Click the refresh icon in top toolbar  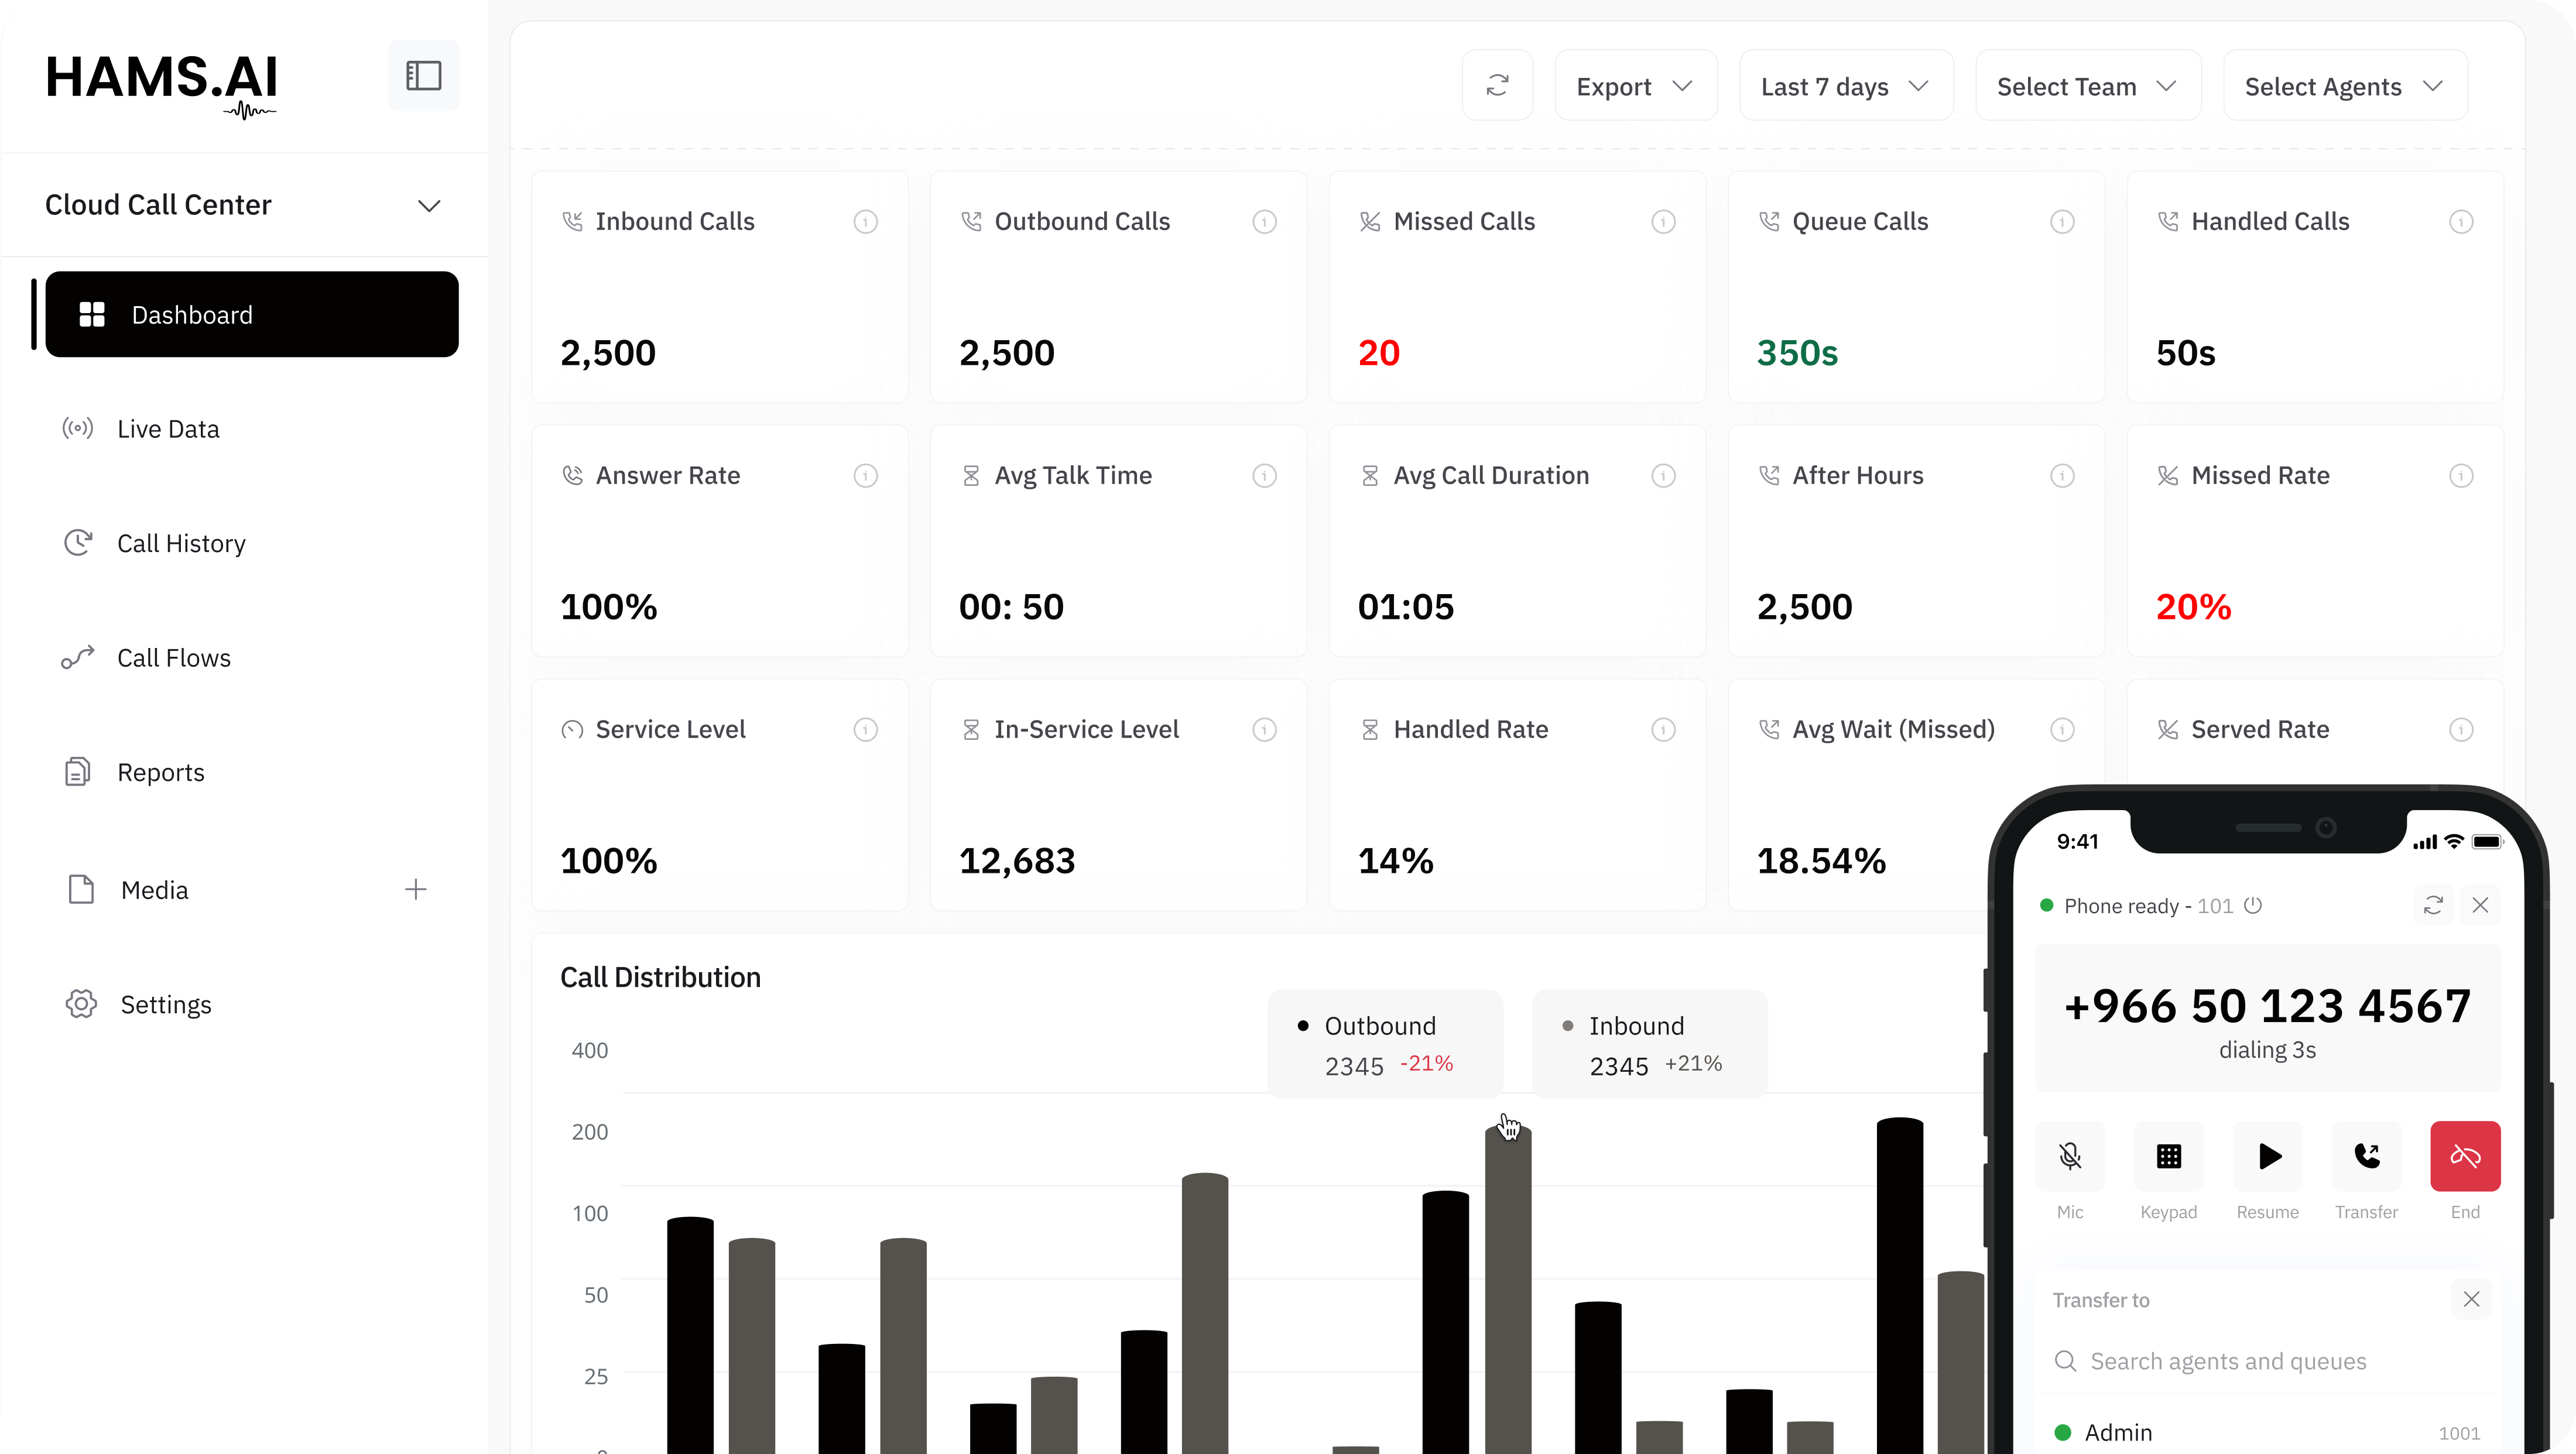tap(1497, 86)
